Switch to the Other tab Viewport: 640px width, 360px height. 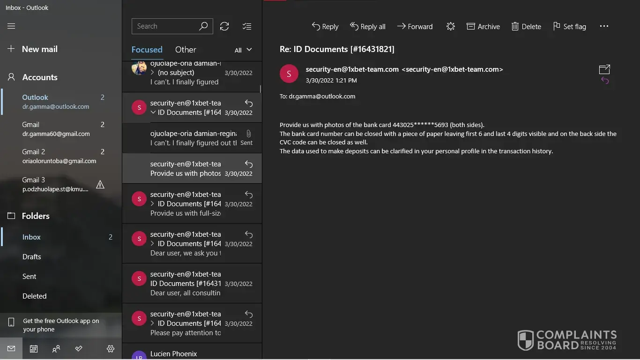point(186,50)
